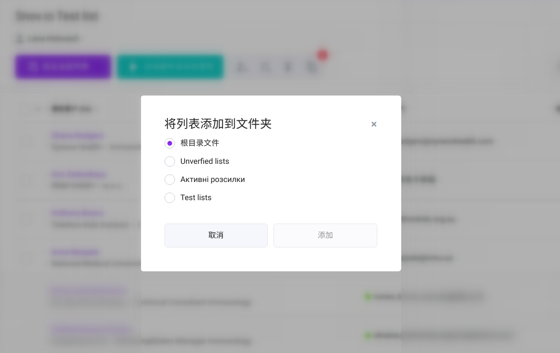Click the 取消 cancel button
This screenshot has height=353, width=560.
click(216, 235)
